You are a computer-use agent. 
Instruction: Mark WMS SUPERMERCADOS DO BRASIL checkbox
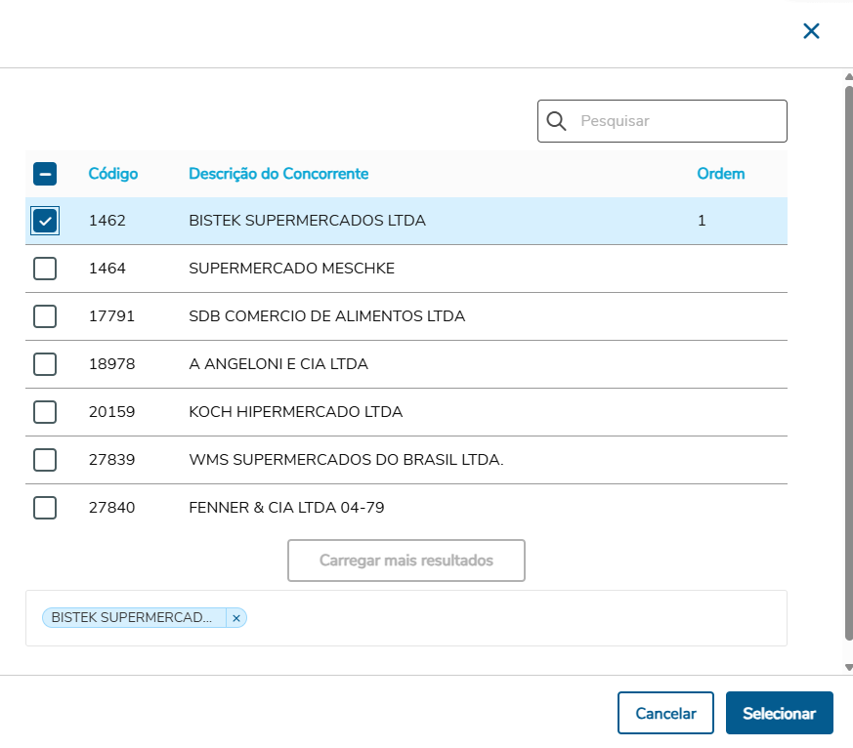(45, 460)
